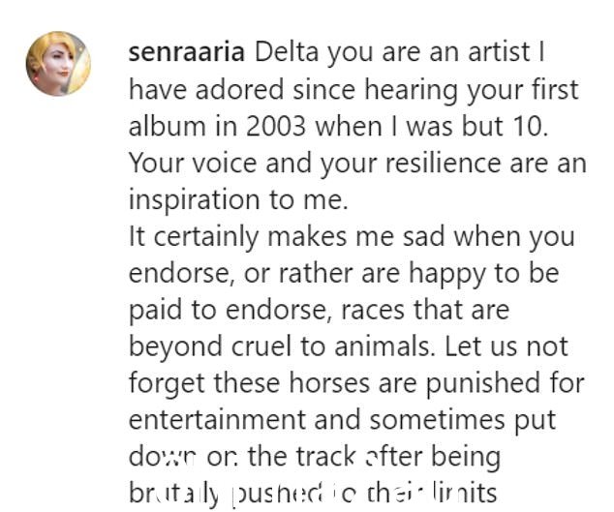614x512 pixels.
Task: Click the word sometimes in the comment
Action: [x=437, y=421]
